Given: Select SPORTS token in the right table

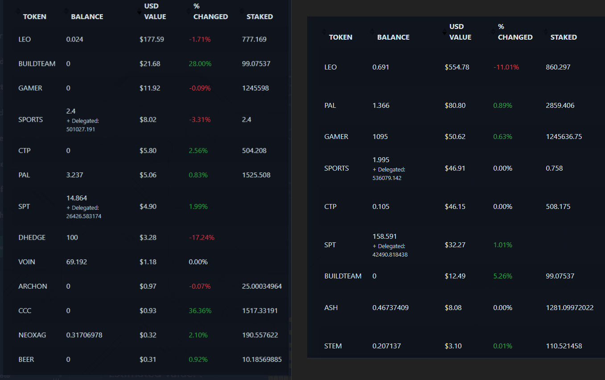Looking at the screenshot, I should [x=337, y=168].
